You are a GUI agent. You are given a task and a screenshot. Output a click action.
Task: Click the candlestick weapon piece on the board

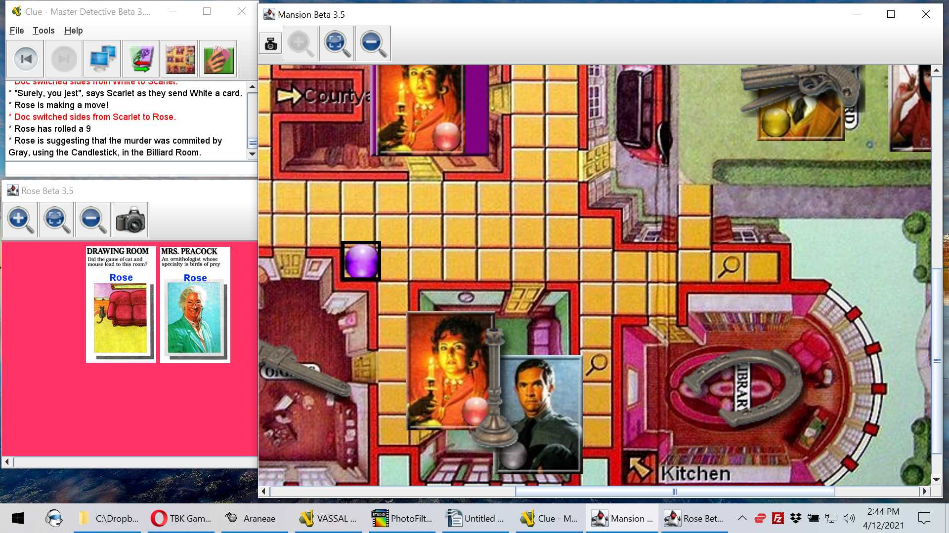494,387
